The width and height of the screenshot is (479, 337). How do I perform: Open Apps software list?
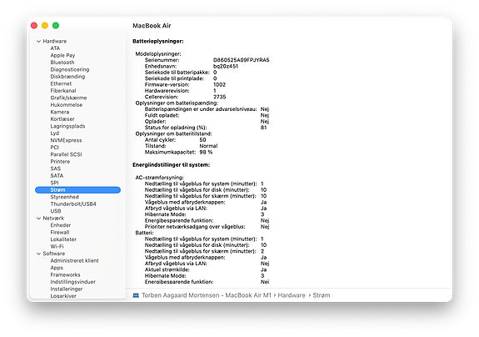click(57, 268)
